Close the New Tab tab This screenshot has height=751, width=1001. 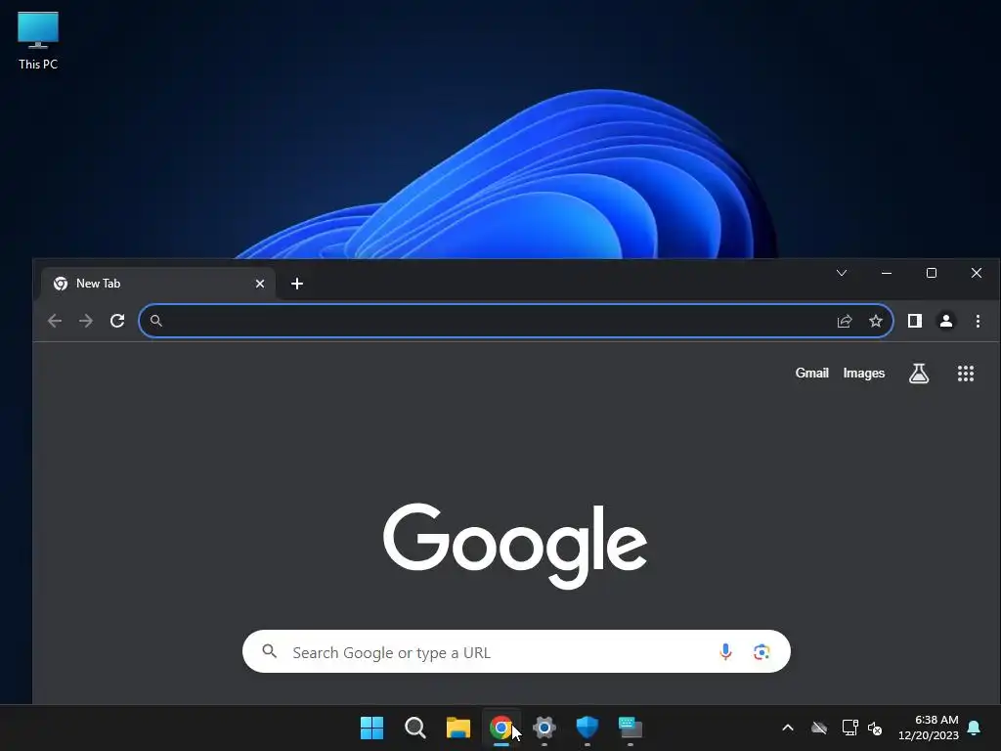pyautogui.click(x=260, y=284)
